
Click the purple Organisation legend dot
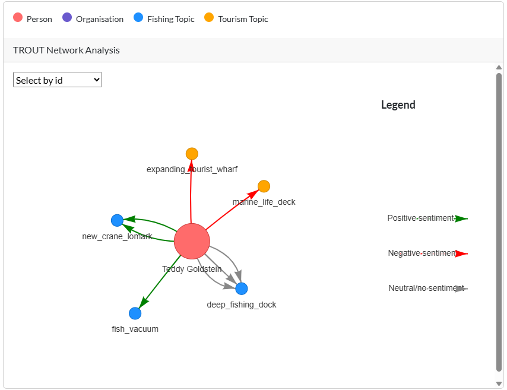click(67, 18)
